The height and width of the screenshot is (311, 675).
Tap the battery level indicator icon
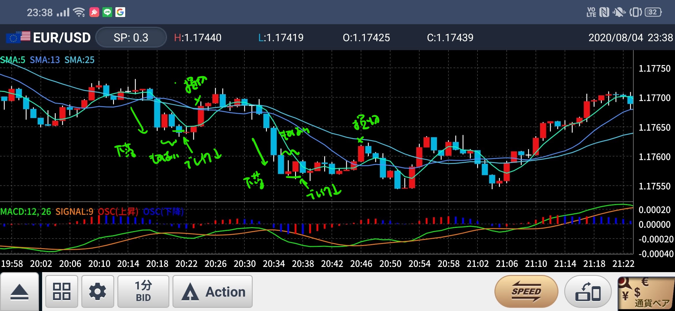tap(653, 12)
